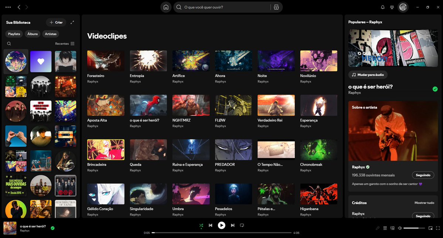Viewport: 443px width, 238px height.
Task: Seek in the playback progress bar
Action: [222, 232]
